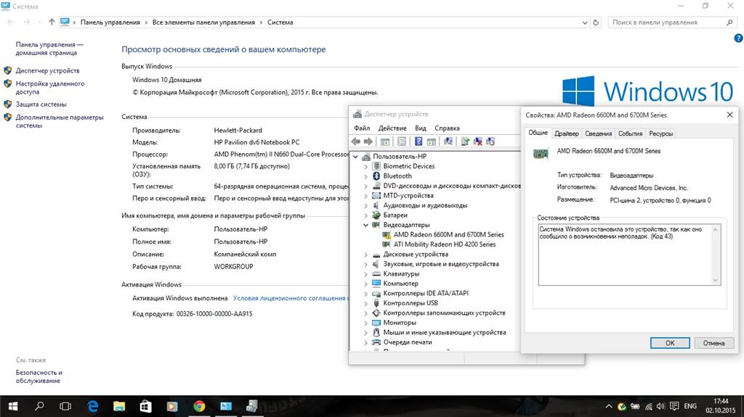This screenshot has width=744, height=417.
Task: Open the Windows Start button
Action: point(13,406)
